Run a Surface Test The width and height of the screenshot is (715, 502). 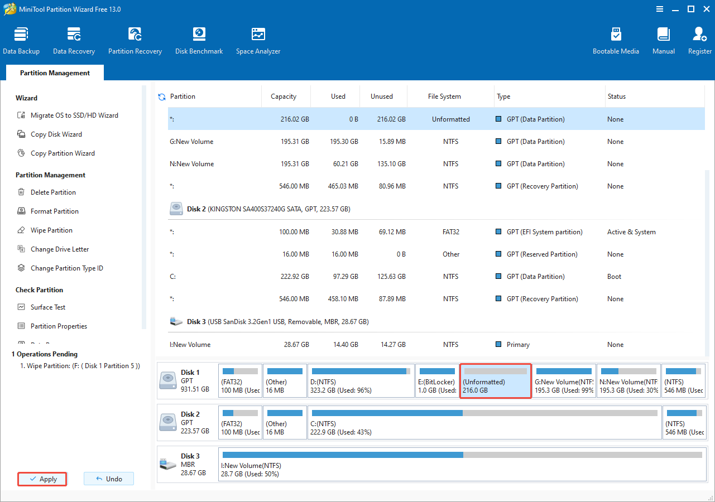click(49, 307)
